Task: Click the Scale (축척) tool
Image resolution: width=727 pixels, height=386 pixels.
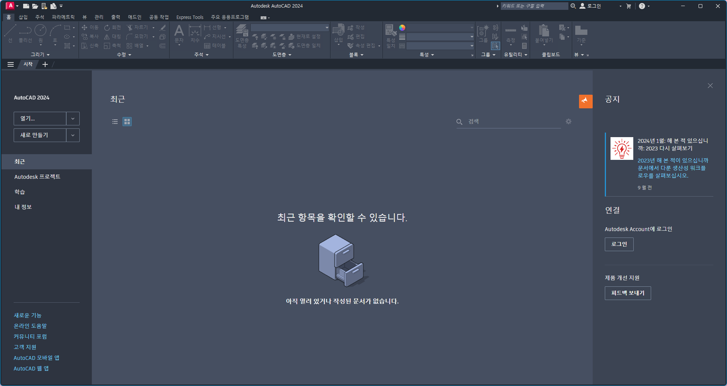Action: [x=112, y=45]
